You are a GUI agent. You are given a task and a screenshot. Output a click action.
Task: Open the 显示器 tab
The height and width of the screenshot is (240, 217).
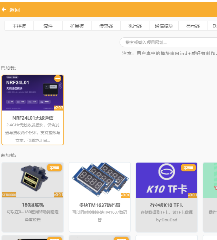pos(193,26)
